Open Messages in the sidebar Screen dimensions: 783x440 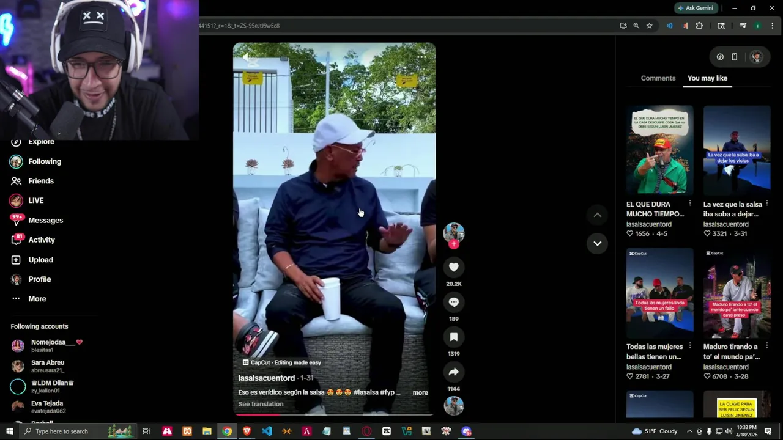click(38, 220)
